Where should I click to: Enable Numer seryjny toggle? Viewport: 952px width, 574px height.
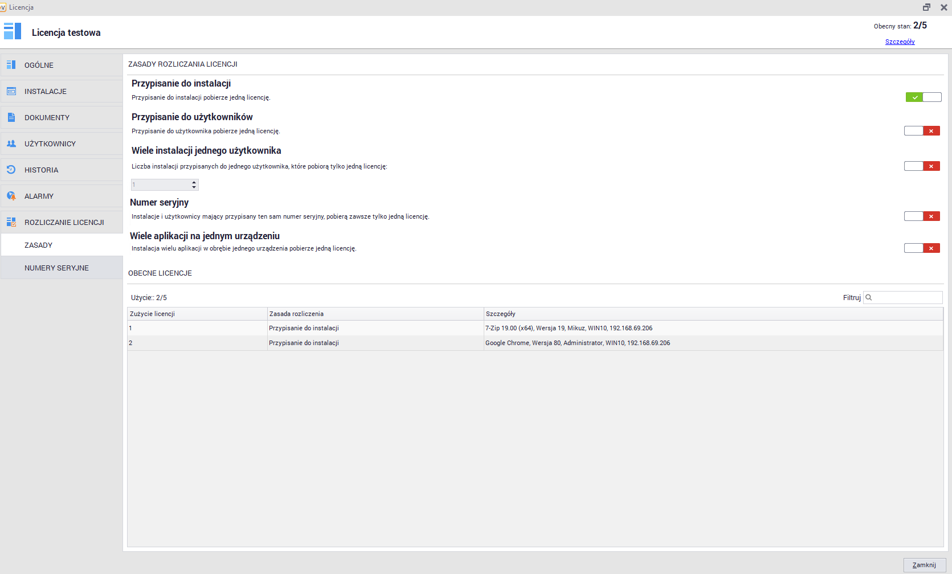[922, 216]
